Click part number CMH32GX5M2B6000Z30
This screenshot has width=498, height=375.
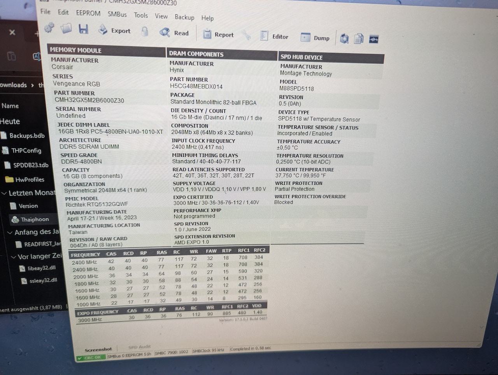click(89, 100)
